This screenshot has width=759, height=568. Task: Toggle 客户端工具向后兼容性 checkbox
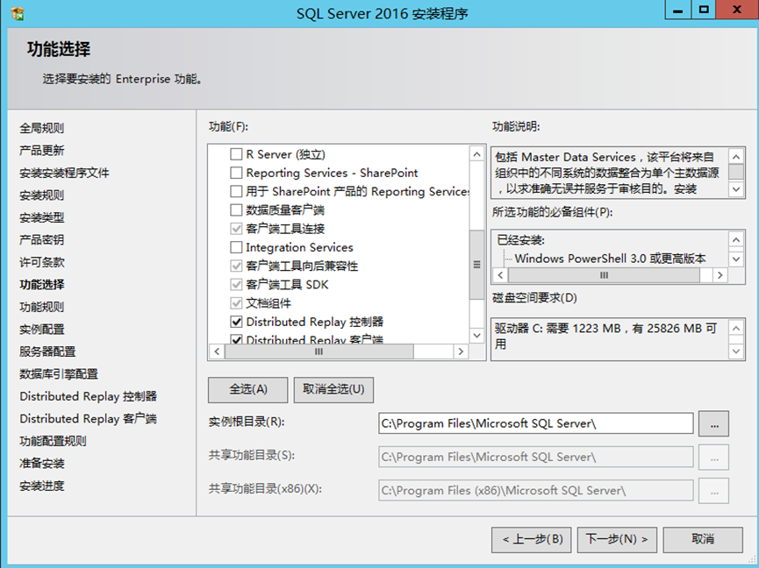coord(236,266)
